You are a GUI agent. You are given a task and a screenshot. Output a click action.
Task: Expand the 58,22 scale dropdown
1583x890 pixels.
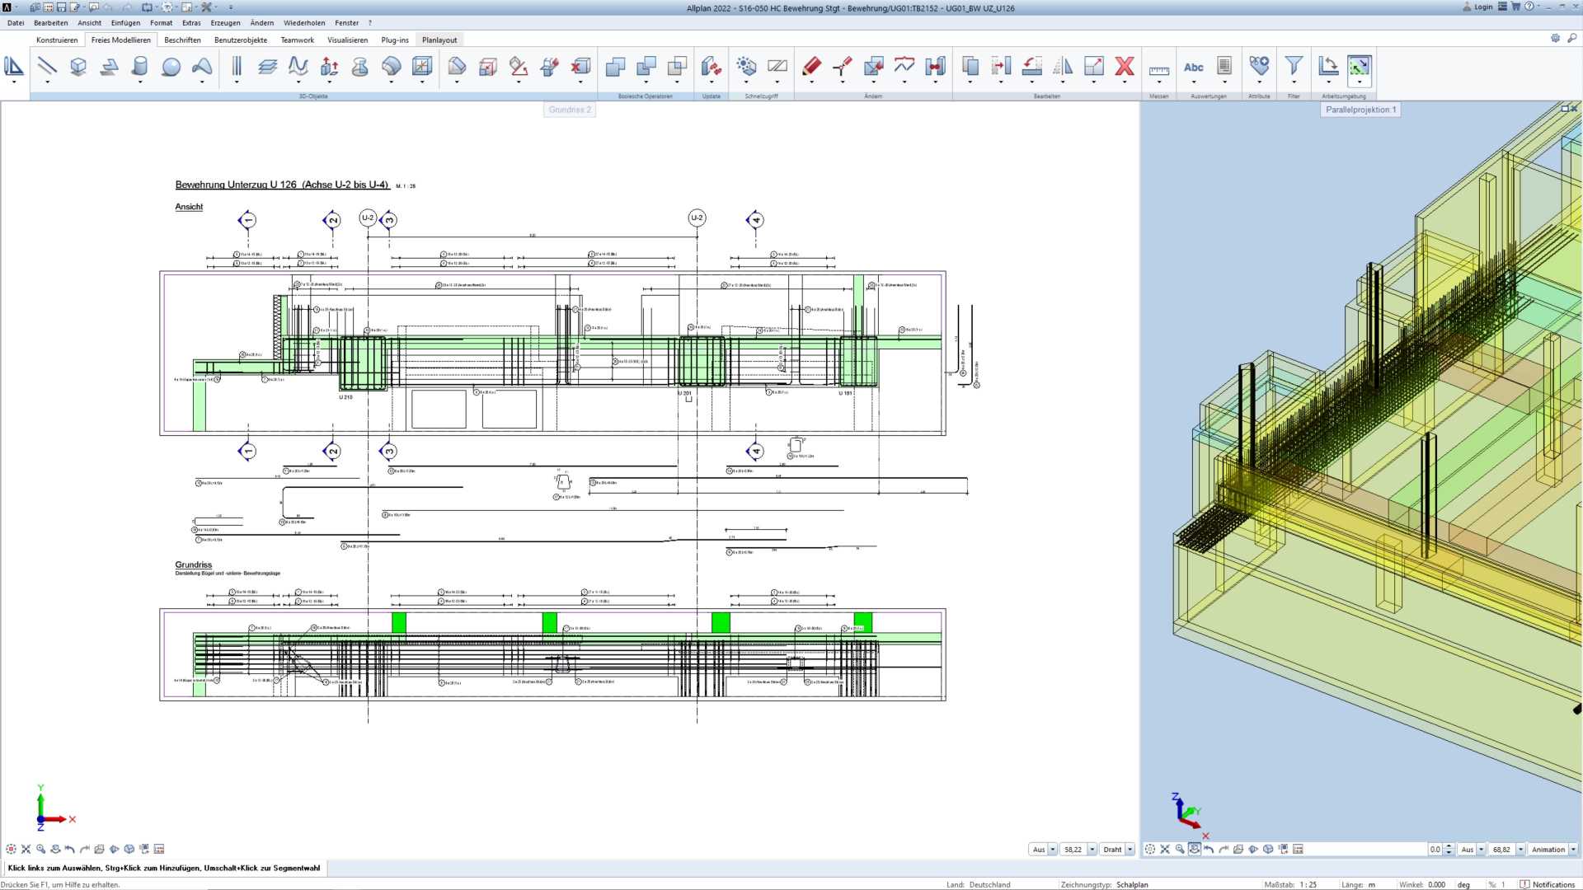(1092, 850)
